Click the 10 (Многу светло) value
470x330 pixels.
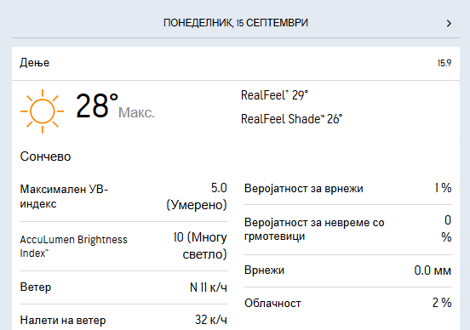coord(200,246)
